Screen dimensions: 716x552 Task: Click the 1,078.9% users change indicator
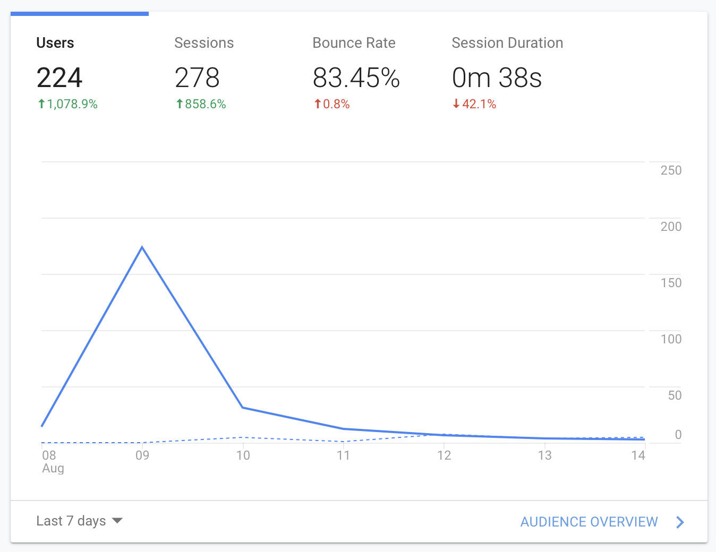pyautogui.click(x=67, y=104)
